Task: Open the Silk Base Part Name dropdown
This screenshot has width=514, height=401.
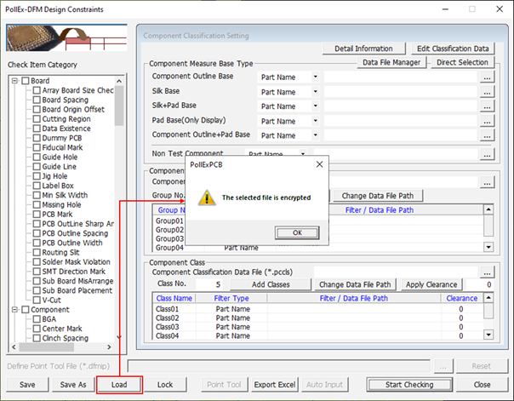Action: pyautogui.click(x=315, y=92)
